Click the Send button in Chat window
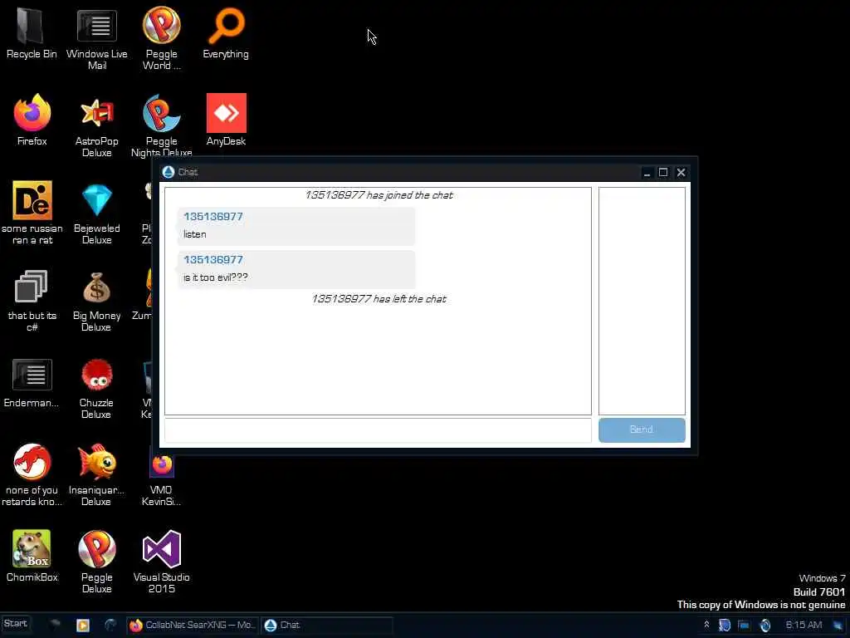 click(642, 429)
